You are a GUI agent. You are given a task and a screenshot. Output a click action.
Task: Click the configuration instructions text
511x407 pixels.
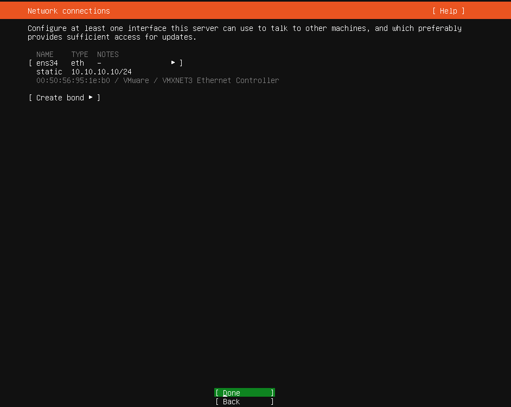click(x=245, y=33)
